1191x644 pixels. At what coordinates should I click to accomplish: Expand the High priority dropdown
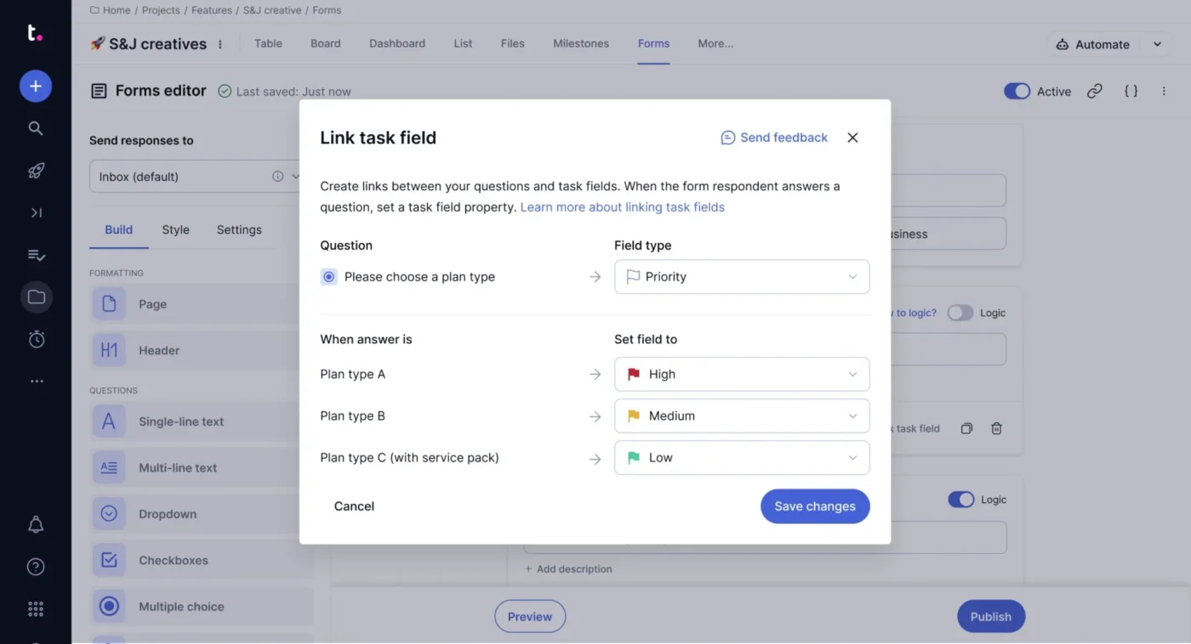742,374
